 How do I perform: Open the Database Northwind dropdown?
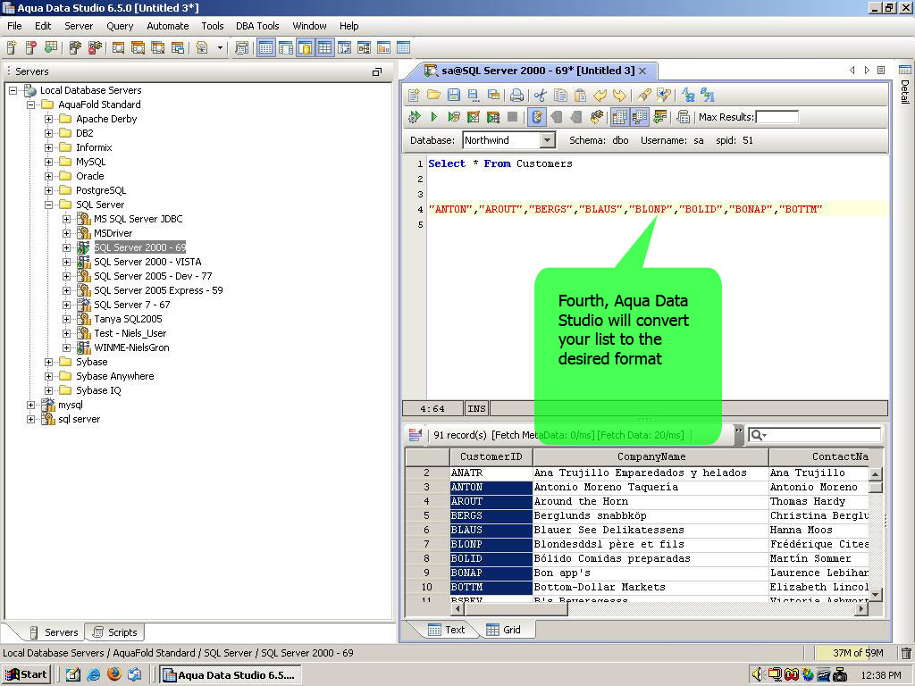[547, 140]
